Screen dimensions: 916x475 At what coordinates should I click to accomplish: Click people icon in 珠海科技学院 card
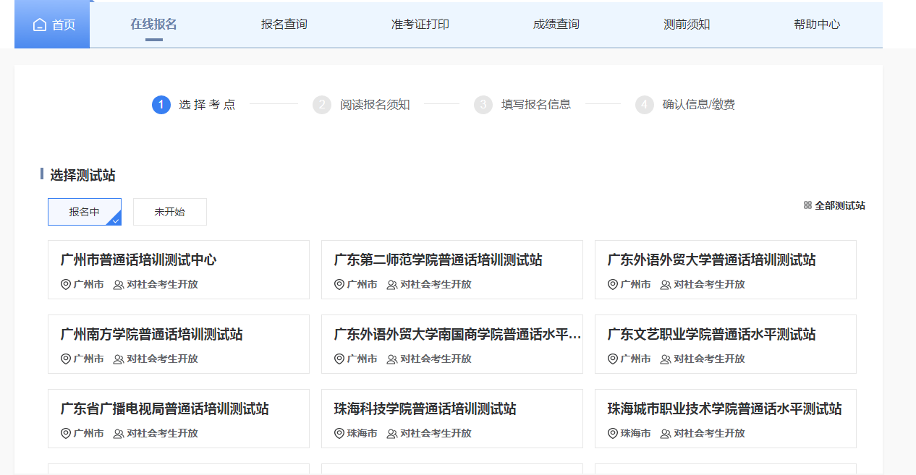[392, 434]
